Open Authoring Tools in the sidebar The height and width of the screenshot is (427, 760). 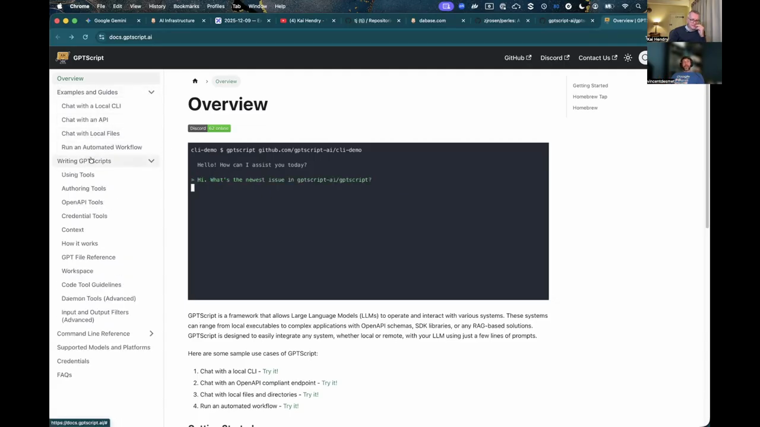coord(84,188)
